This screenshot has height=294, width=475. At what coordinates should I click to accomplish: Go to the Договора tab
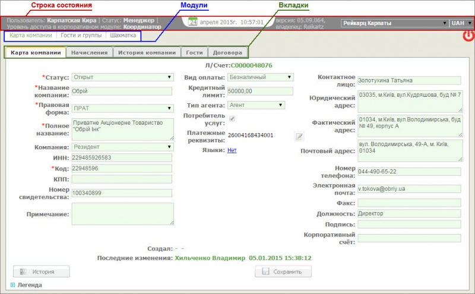pos(226,52)
